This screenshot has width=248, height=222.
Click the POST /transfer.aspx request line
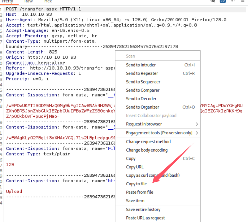click(x=44, y=9)
